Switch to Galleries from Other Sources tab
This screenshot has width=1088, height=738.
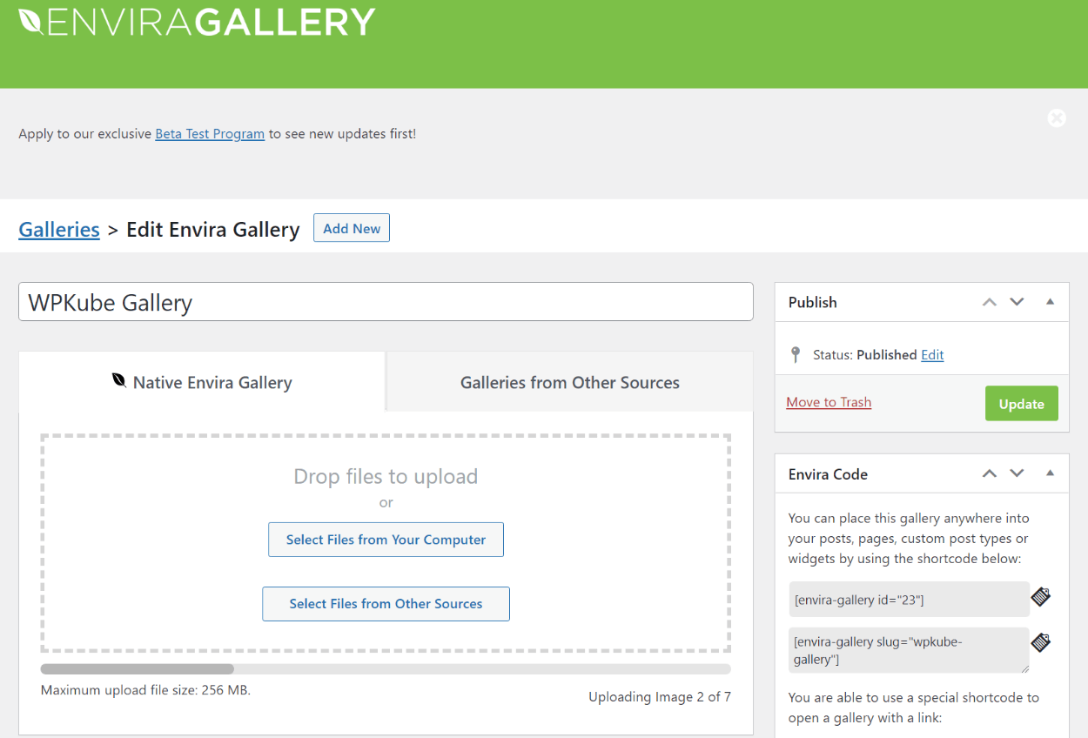(x=570, y=382)
